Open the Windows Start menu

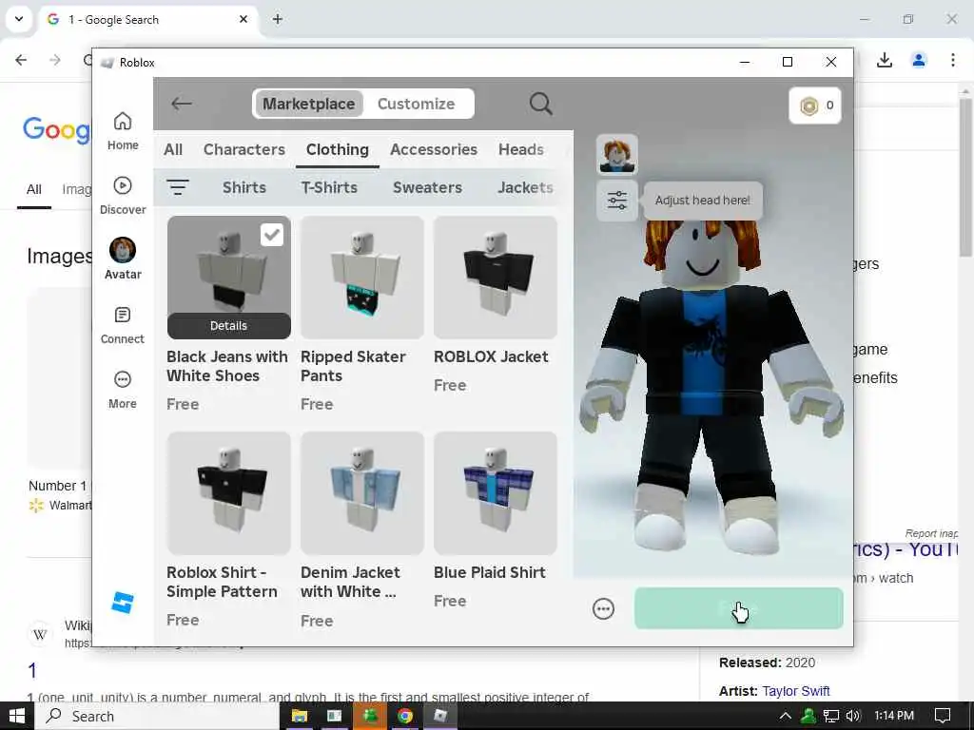click(x=17, y=716)
